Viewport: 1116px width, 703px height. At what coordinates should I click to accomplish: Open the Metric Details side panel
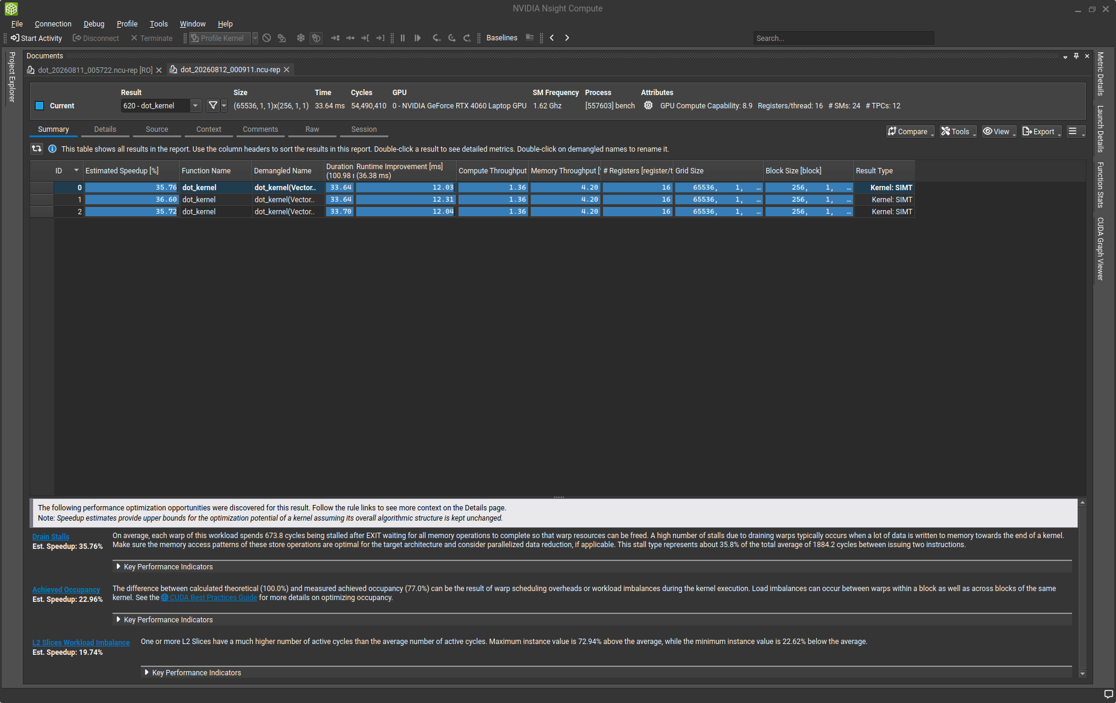tap(1100, 74)
